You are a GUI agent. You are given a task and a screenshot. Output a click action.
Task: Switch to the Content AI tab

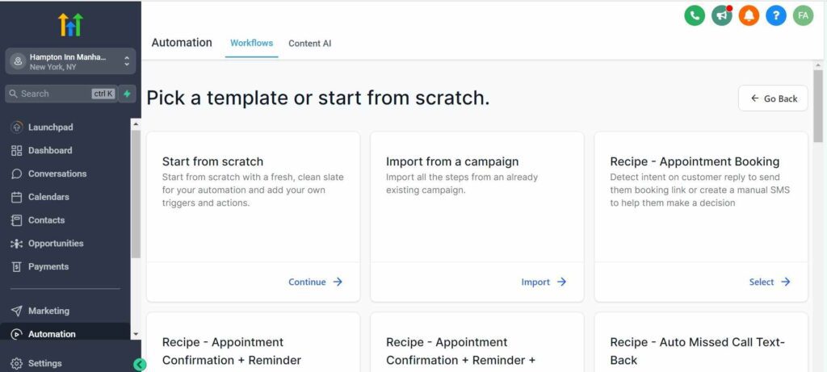[x=309, y=44]
